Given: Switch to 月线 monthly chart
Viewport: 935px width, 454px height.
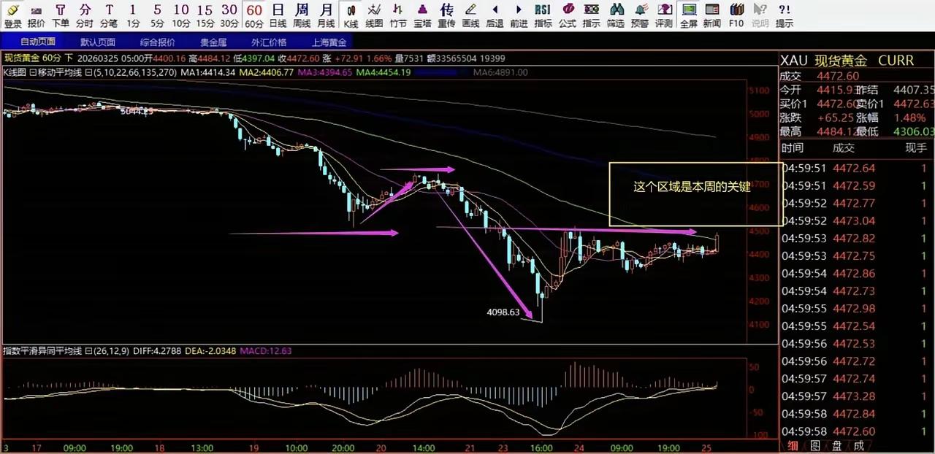Looking at the screenshot, I should [326, 15].
